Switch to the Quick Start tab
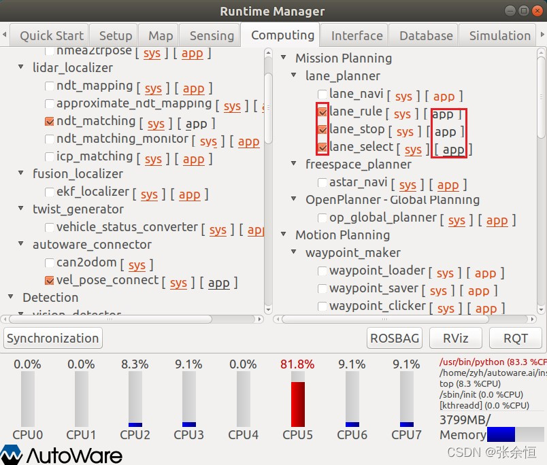Screen dimensions: 547x465 click(49, 35)
